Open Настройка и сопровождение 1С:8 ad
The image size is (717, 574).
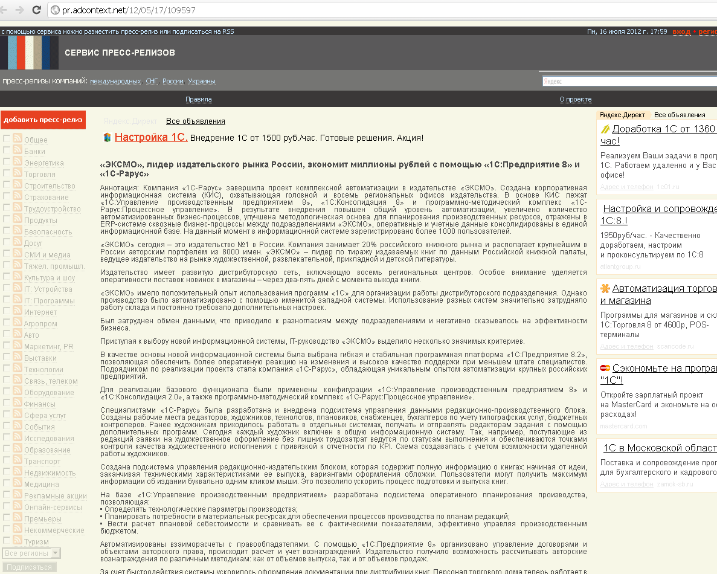click(658, 214)
